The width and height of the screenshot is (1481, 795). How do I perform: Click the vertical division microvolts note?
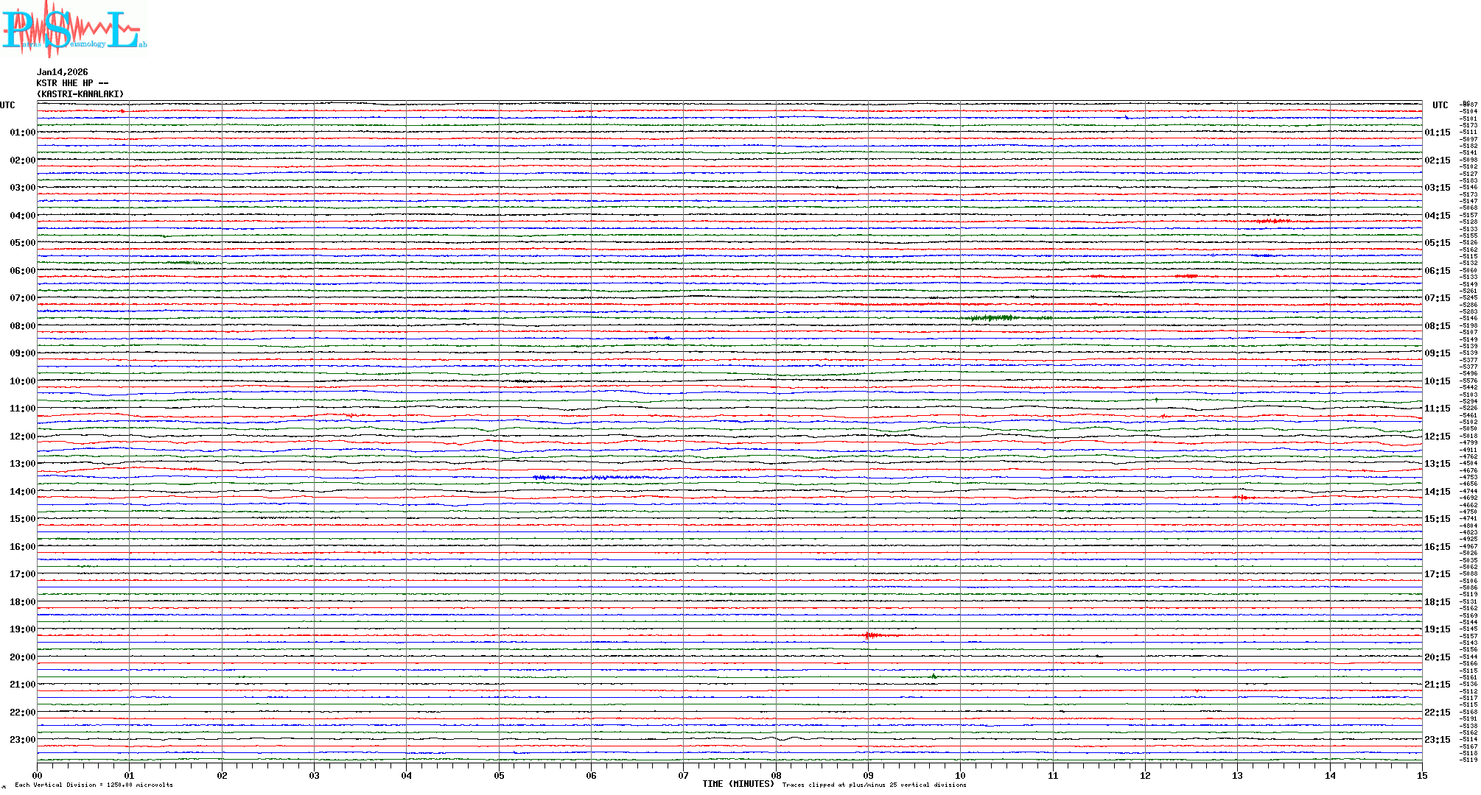[94, 785]
